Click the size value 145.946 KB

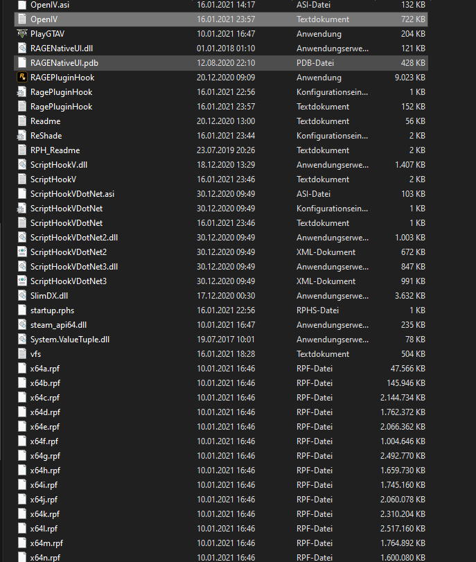pos(406,383)
